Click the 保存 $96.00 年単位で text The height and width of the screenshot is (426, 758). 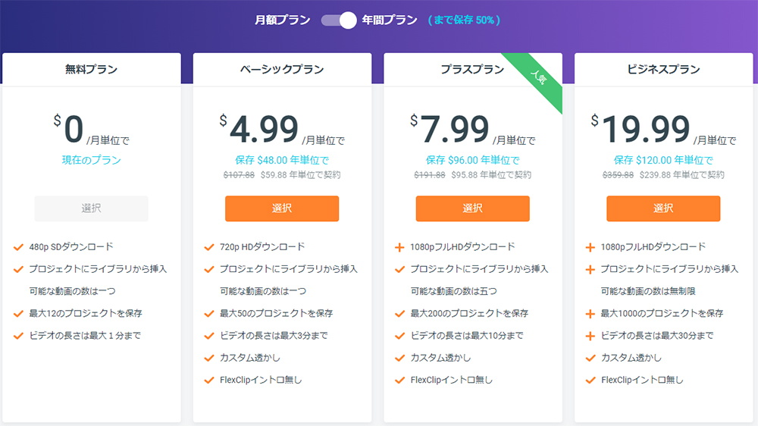click(x=472, y=160)
